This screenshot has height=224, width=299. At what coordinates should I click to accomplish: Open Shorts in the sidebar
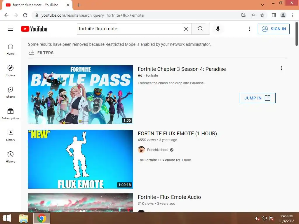(11, 92)
